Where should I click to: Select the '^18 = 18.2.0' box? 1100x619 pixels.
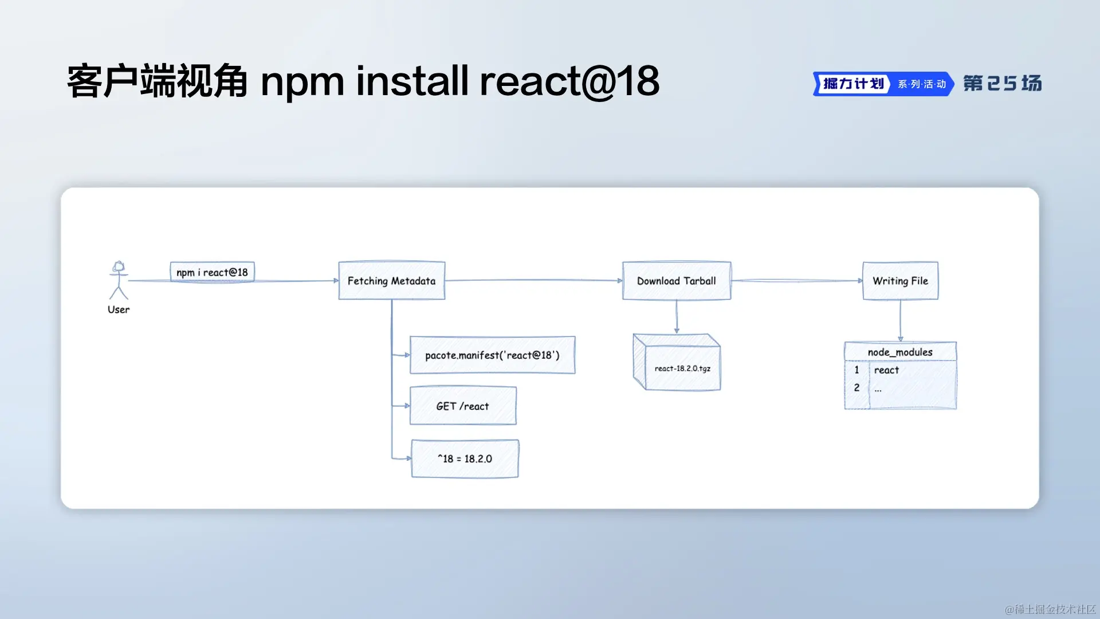coord(465,459)
